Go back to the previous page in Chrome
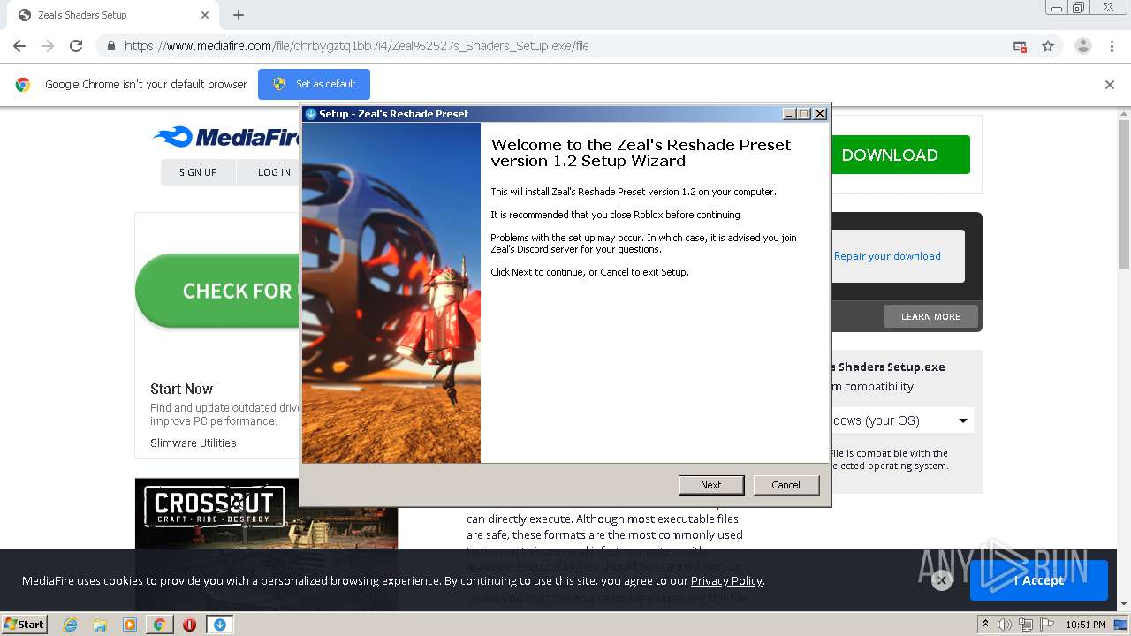The width and height of the screenshot is (1131, 636). (19, 46)
